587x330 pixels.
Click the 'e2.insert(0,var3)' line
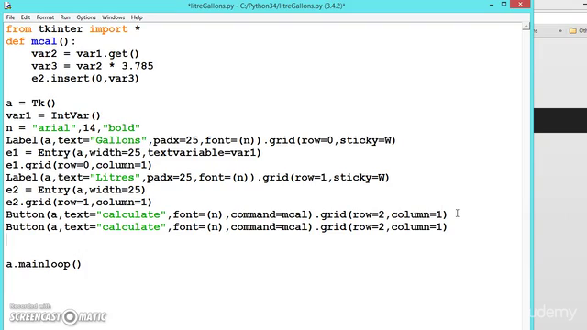point(85,78)
